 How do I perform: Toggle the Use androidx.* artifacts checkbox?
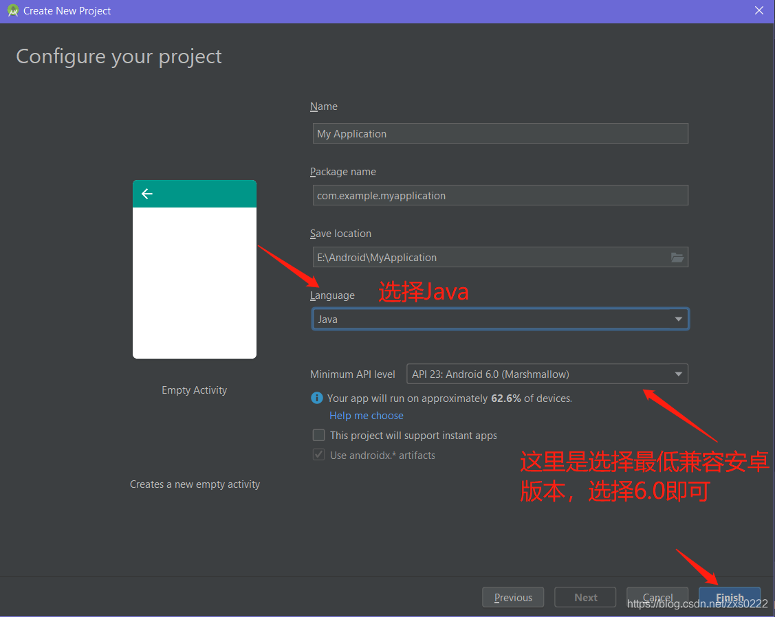tap(318, 455)
